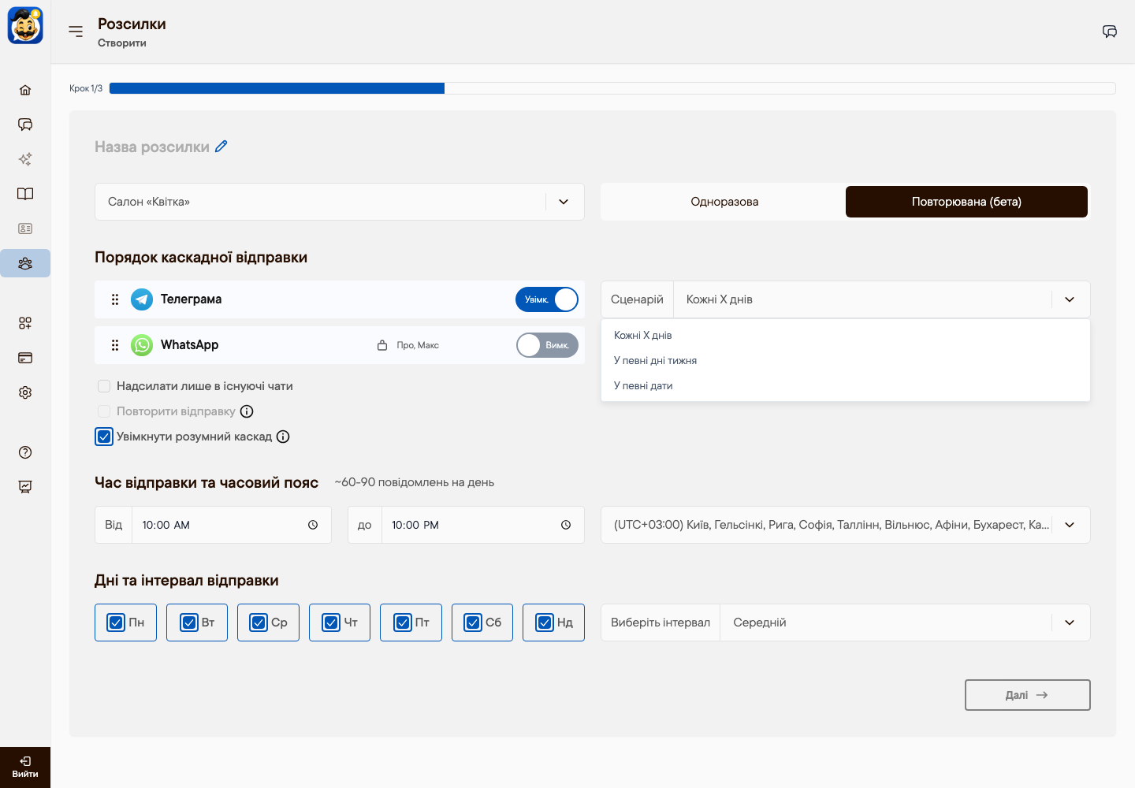Uncheck the Сб day checkbox

pyautogui.click(x=473, y=623)
